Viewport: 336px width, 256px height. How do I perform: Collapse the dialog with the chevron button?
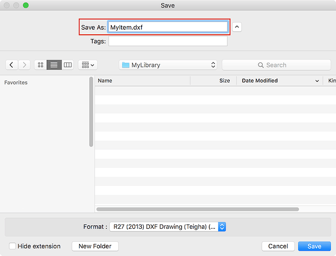click(236, 27)
